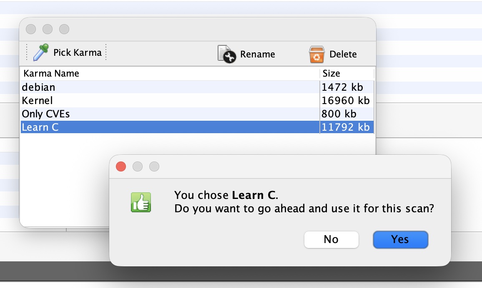This screenshot has width=482, height=288.
Task: Click the Rename toolbar label
Action: pyautogui.click(x=258, y=55)
